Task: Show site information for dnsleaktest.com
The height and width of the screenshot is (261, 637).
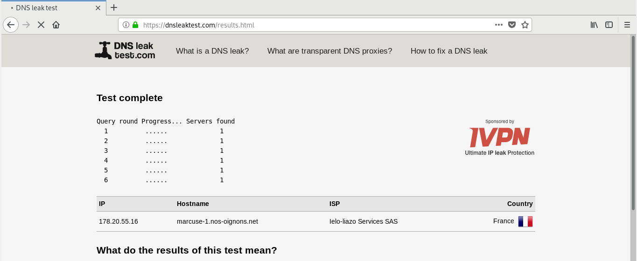Action: 126,25
